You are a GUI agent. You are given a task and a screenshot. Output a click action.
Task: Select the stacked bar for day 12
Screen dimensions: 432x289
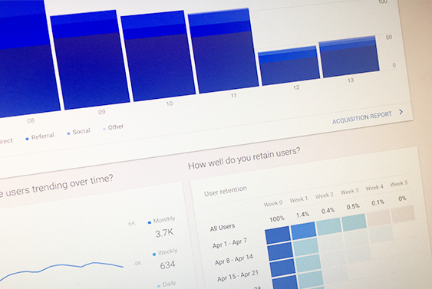(x=289, y=66)
